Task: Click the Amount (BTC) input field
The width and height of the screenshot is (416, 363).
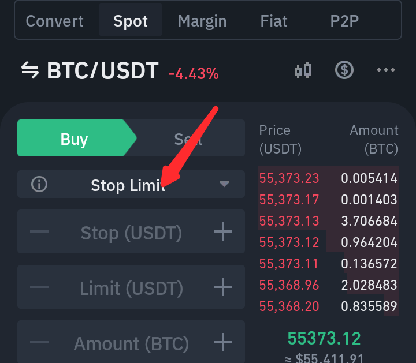Action: tap(131, 342)
